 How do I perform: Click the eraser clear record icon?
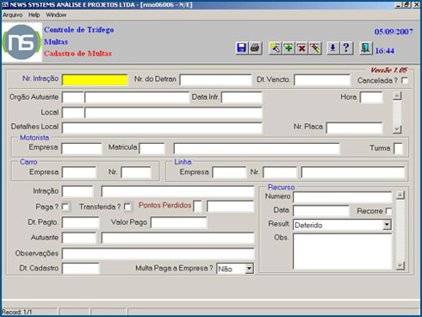(315, 48)
